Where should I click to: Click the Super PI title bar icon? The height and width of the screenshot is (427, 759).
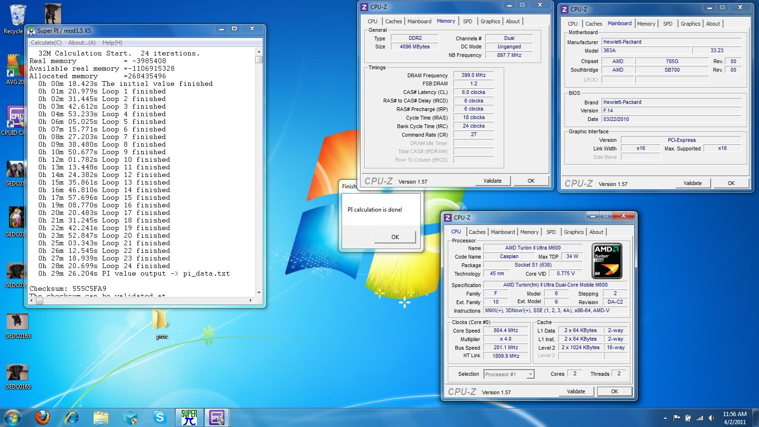(31, 30)
